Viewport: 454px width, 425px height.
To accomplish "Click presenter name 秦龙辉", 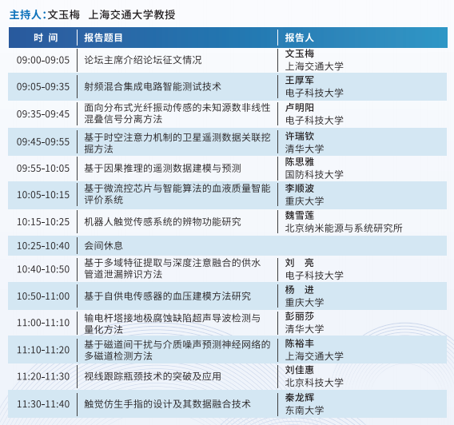I will pyautogui.click(x=300, y=398).
